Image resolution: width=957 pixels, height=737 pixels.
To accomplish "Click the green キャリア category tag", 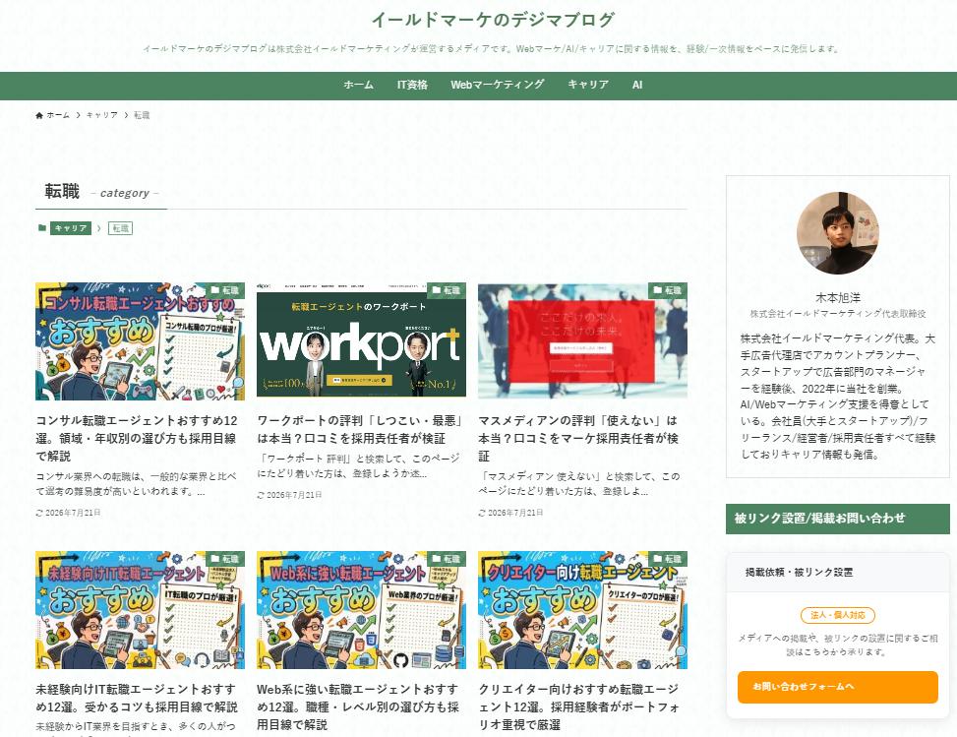I will click(71, 228).
